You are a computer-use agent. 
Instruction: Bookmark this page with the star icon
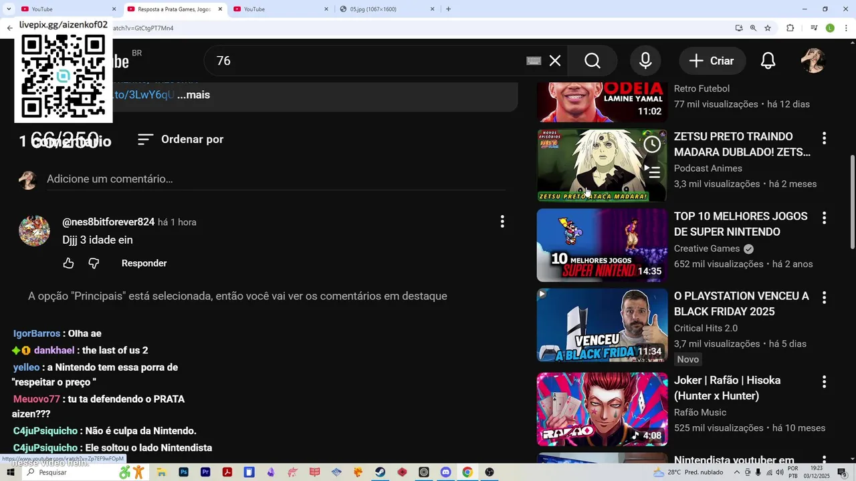pyautogui.click(x=768, y=28)
